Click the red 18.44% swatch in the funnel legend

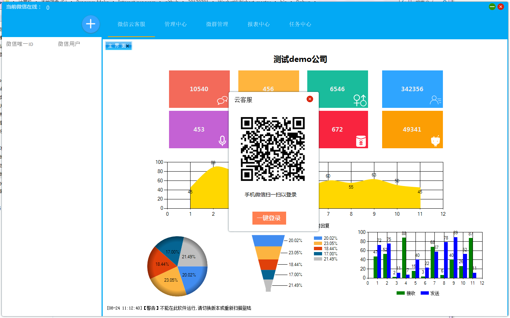318,248
